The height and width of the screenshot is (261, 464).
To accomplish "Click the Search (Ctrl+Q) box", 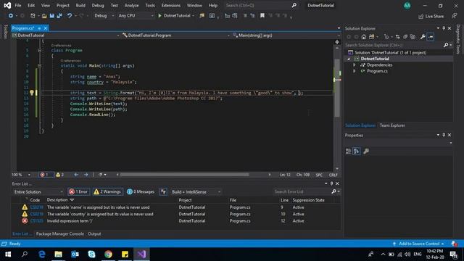I will click(x=260, y=5).
